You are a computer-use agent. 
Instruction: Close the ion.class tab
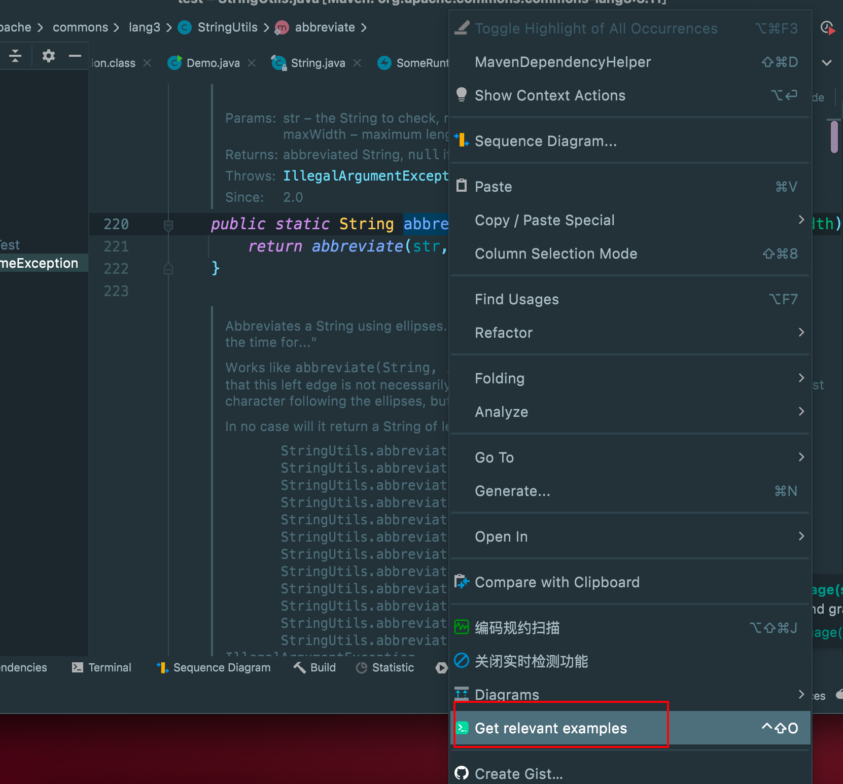point(147,63)
